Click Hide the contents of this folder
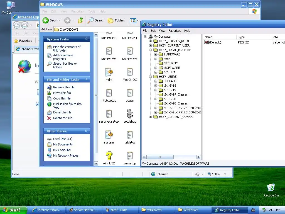This screenshot has height=214, width=285. pyautogui.click(x=67, y=48)
